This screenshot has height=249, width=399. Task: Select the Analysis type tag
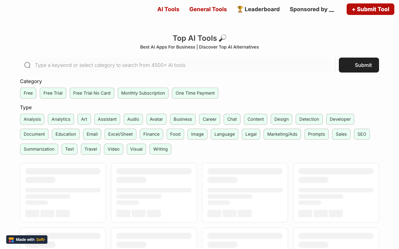coord(32,119)
